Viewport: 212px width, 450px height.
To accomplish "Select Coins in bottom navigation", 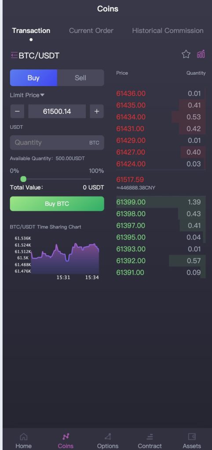I will tap(66, 441).
